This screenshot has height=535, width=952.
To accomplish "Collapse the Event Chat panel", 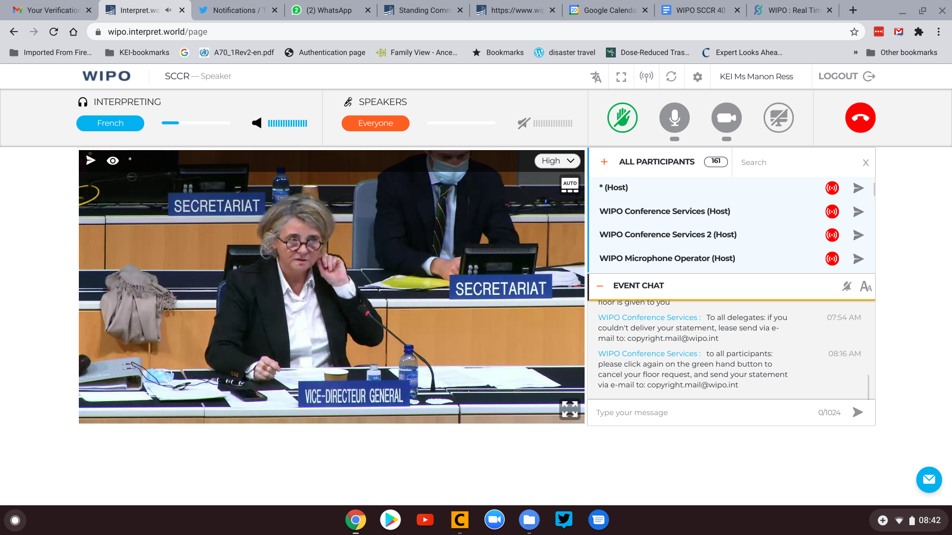I will [x=599, y=286].
